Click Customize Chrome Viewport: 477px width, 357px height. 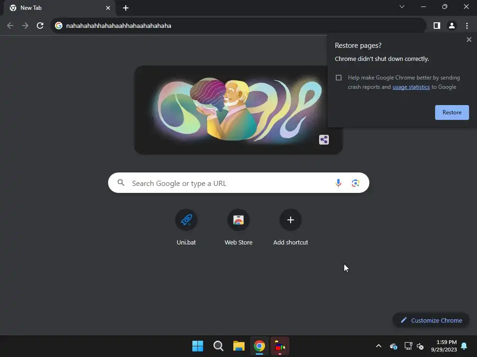click(x=431, y=320)
